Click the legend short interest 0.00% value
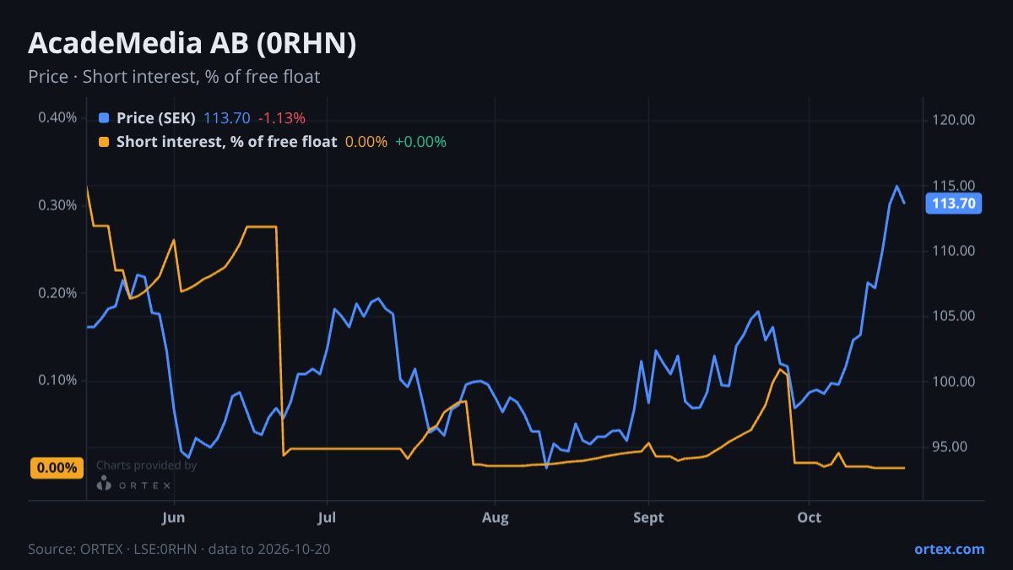Viewport: 1013px width, 570px height. tap(366, 142)
